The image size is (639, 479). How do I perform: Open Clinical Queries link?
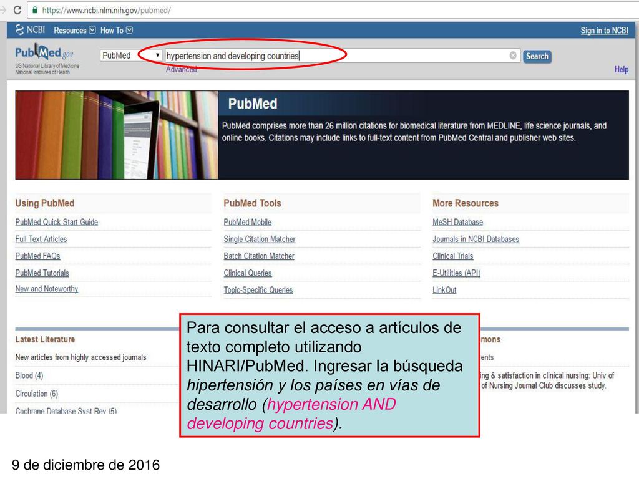coord(247,273)
